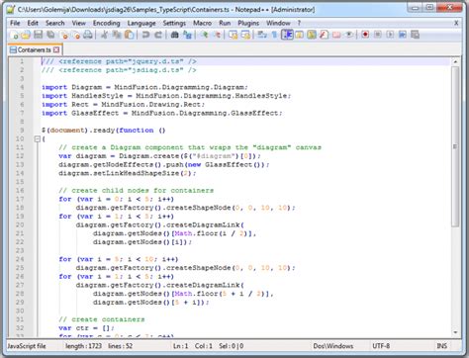Screen dimensions: 469x358
Task: Start macro recording with the red dot icon
Action: click(x=365, y=35)
